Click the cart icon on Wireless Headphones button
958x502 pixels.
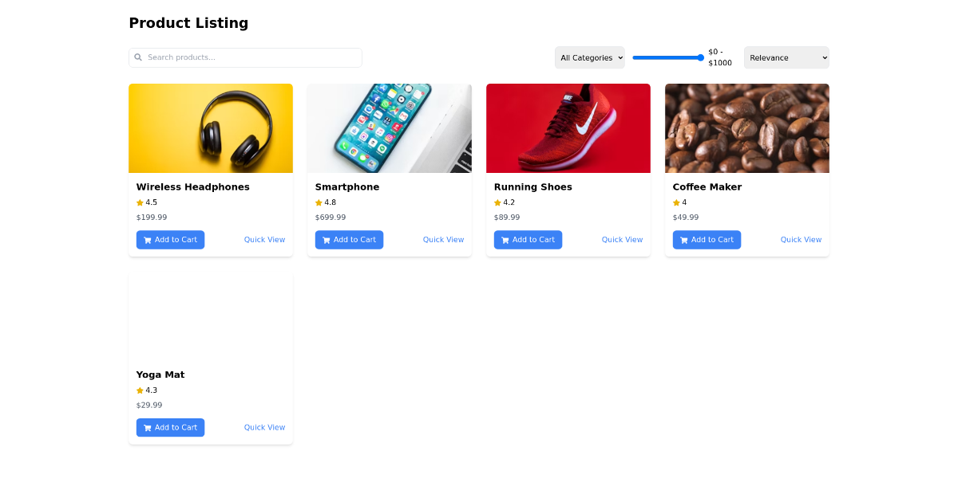146,239
